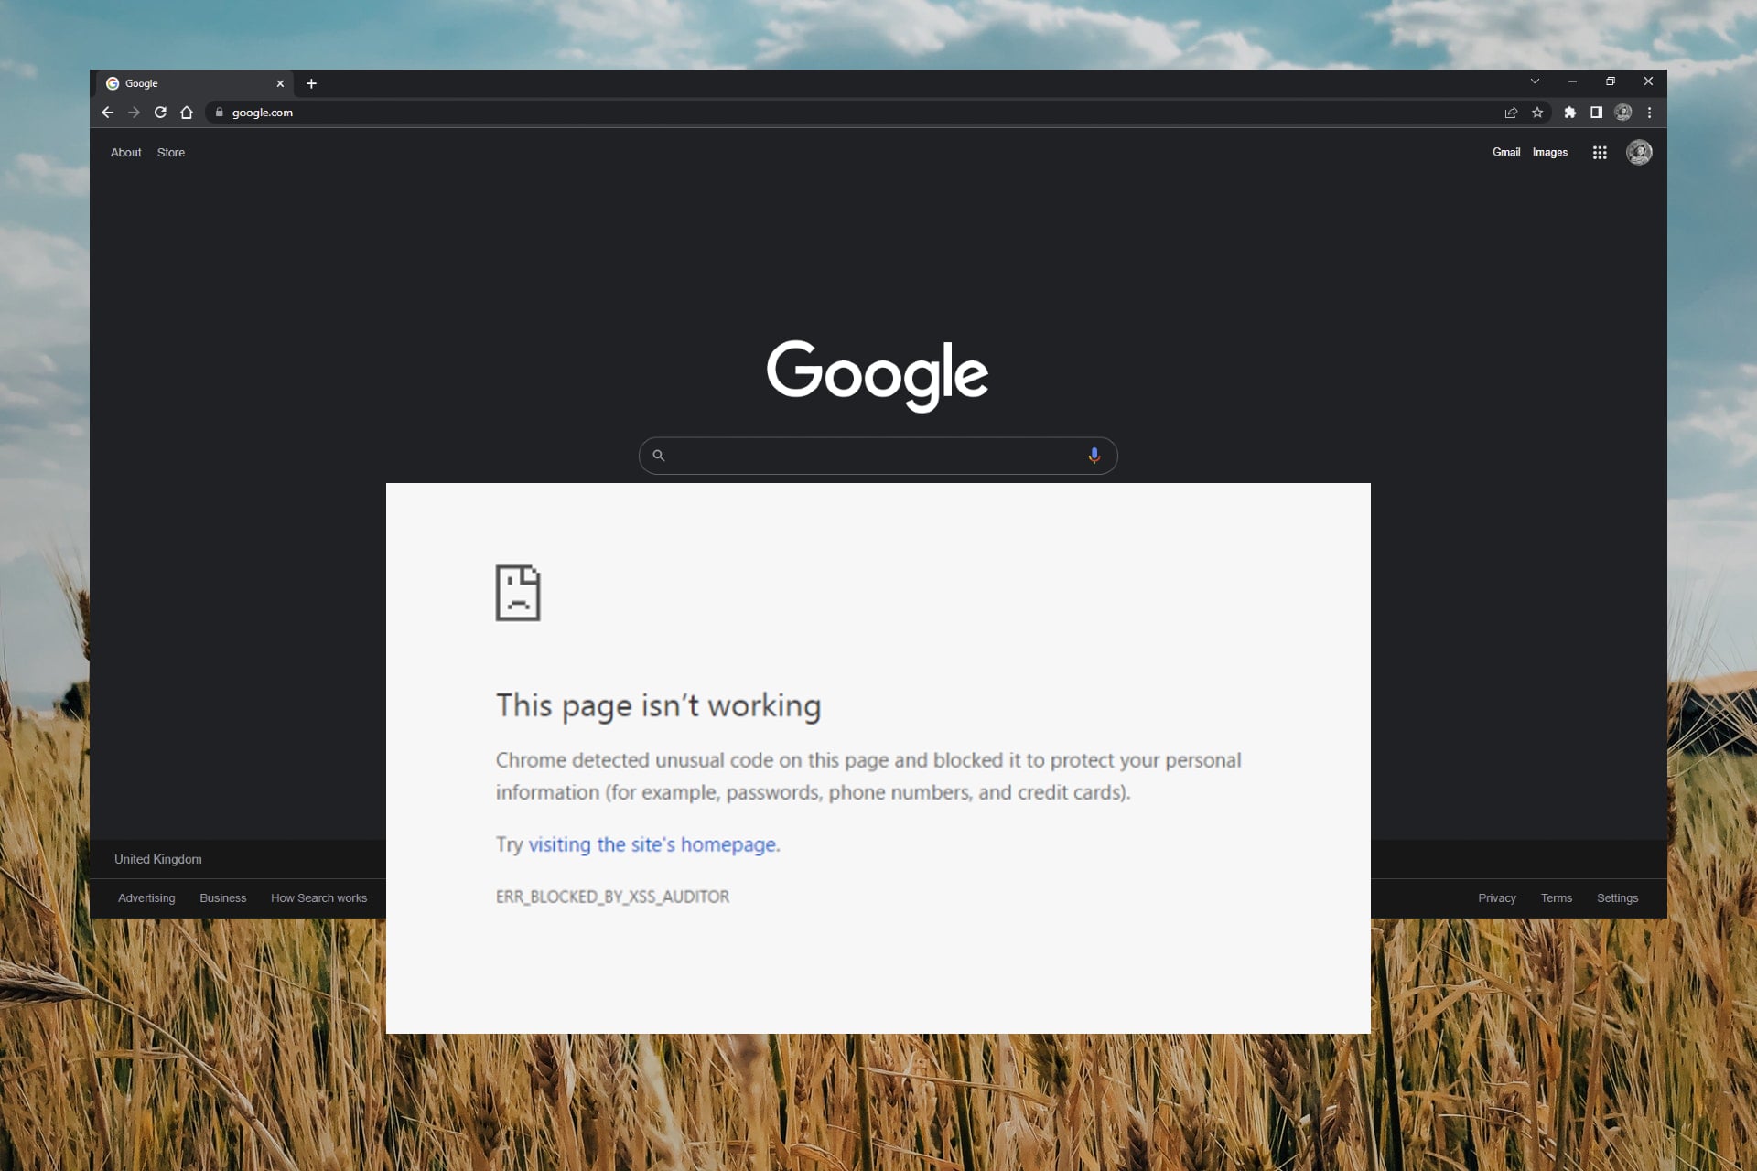View site info via the lock icon
1757x1171 pixels.
click(220, 113)
